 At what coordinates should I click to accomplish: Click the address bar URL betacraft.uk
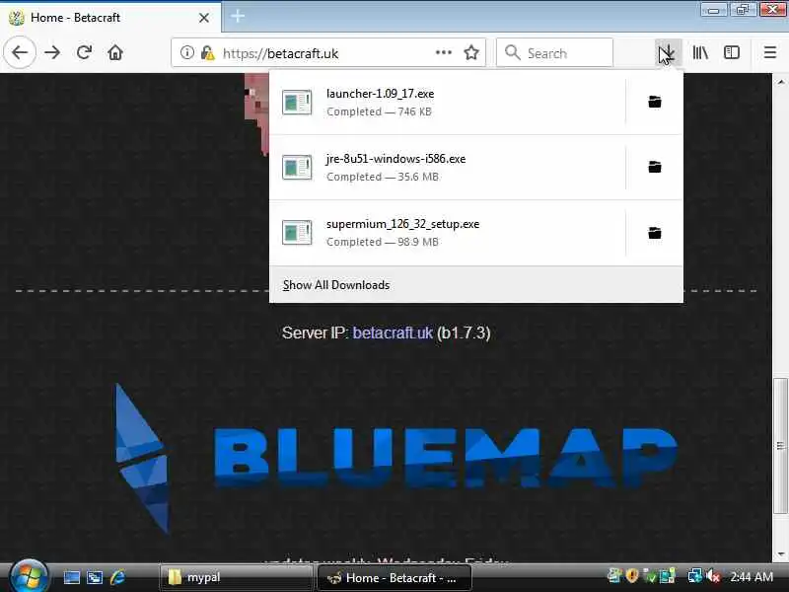pos(280,53)
